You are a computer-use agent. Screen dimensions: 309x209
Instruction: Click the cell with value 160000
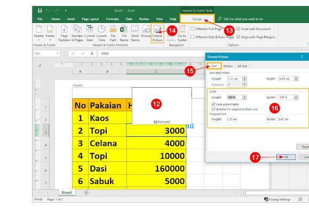click(156, 168)
